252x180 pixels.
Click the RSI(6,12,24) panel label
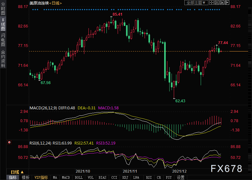tap(40, 143)
